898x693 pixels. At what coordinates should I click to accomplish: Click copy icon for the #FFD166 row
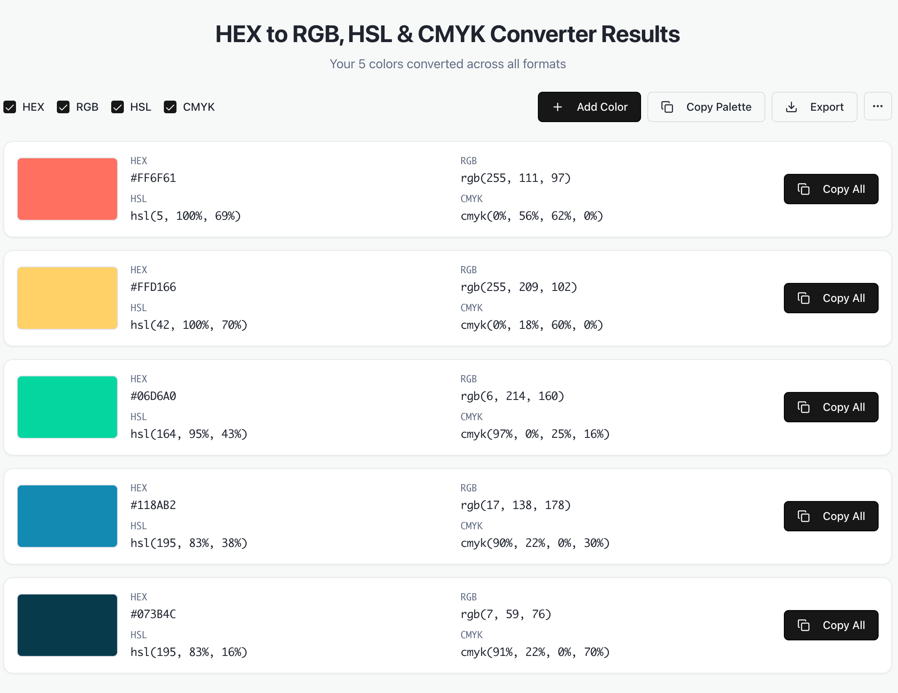click(x=804, y=298)
